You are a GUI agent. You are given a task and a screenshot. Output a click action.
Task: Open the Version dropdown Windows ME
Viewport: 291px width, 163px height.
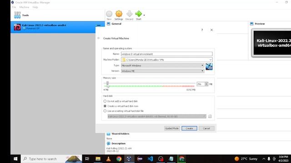163,71
